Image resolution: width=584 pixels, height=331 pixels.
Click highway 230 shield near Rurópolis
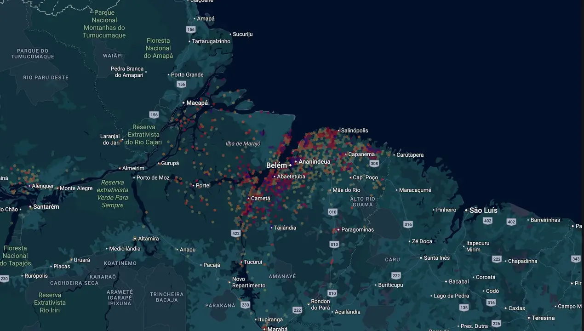[4, 279]
